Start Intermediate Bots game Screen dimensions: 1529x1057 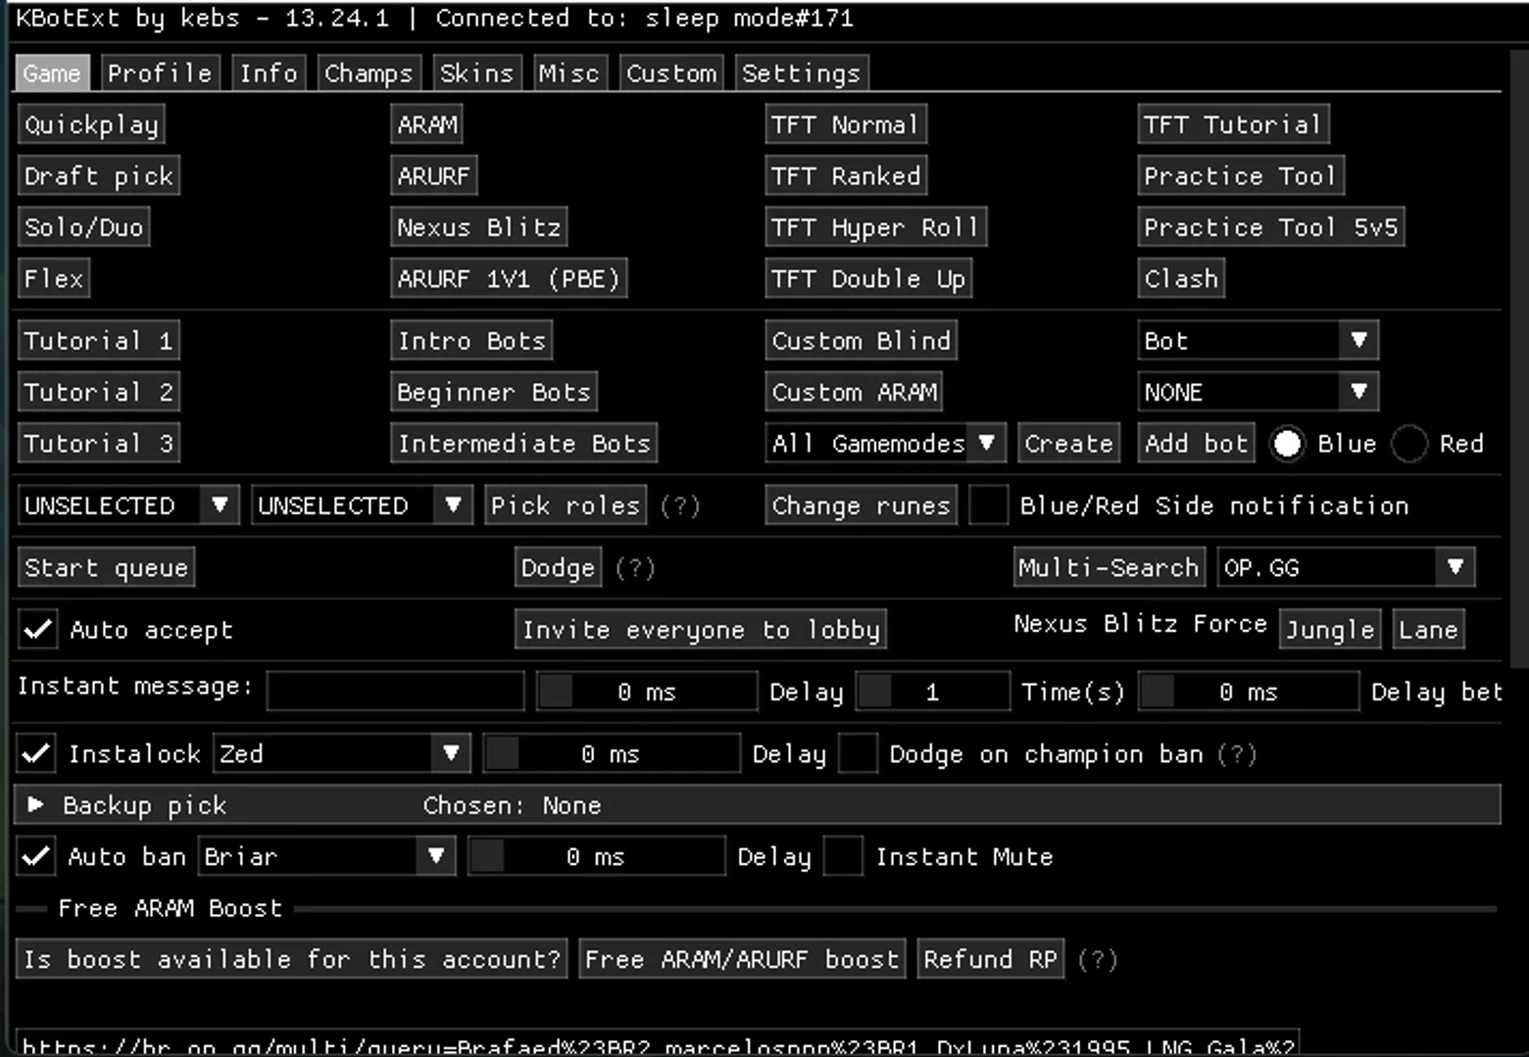click(x=524, y=444)
